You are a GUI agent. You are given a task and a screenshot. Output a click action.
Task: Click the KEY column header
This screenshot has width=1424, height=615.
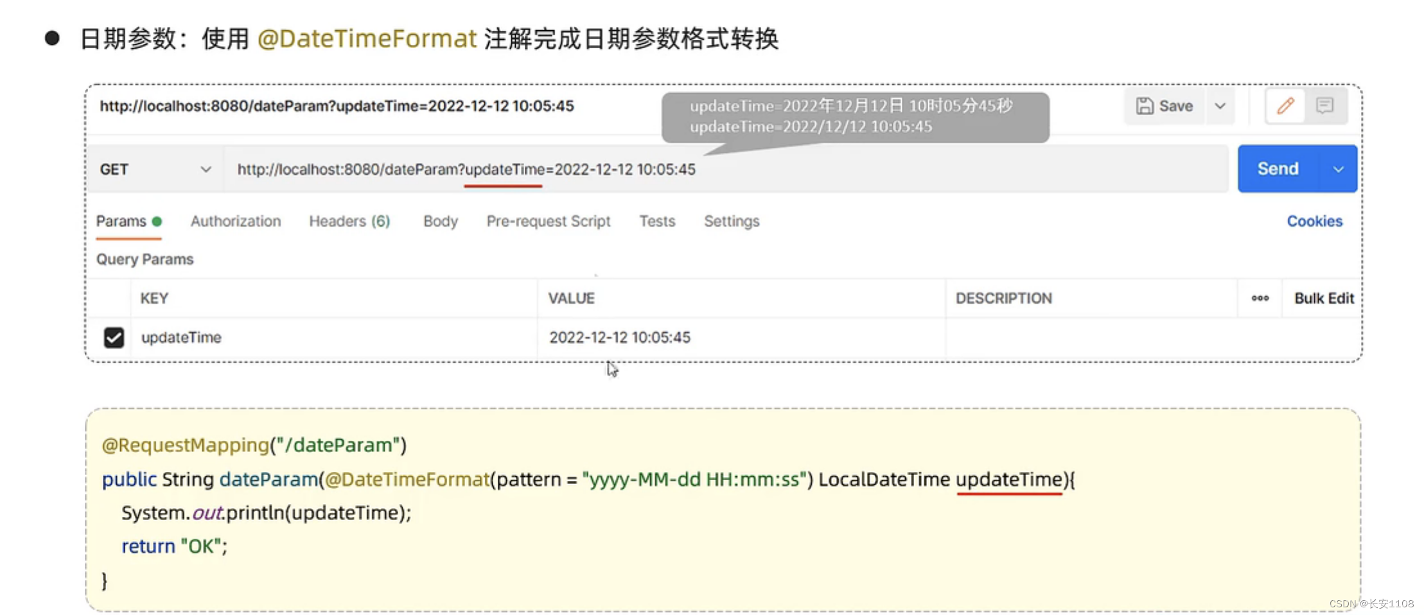pyautogui.click(x=154, y=299)
